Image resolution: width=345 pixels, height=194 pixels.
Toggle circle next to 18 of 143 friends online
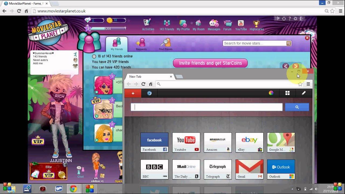tap(94, 56)
